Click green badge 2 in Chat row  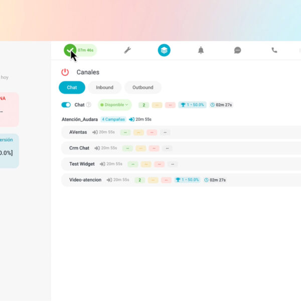[x=144, y=105]
